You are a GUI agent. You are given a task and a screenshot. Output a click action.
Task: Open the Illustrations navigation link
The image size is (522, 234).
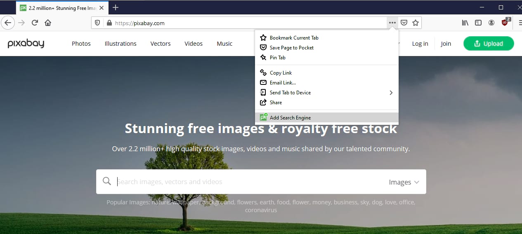(x=120, y=44)
